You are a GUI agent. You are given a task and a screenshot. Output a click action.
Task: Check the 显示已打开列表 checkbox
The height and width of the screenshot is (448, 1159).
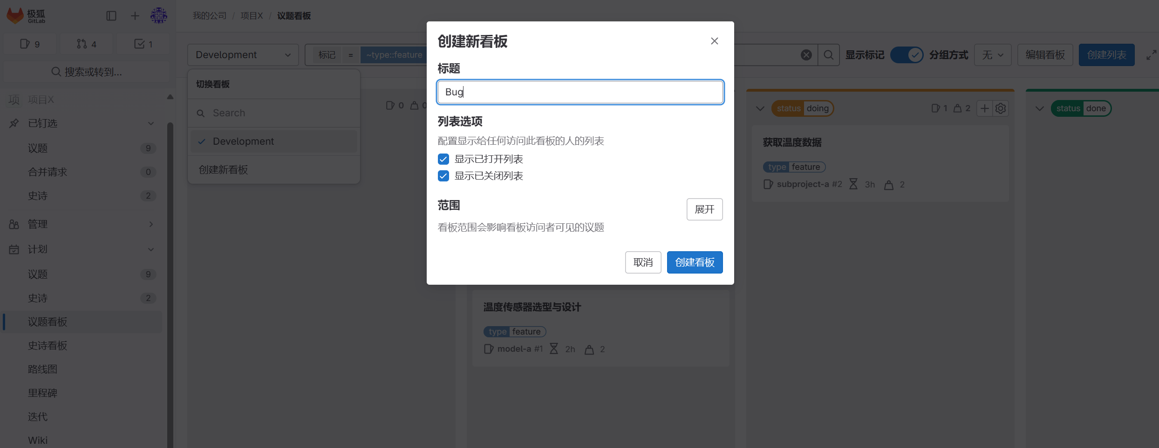[x=443, y=159]
